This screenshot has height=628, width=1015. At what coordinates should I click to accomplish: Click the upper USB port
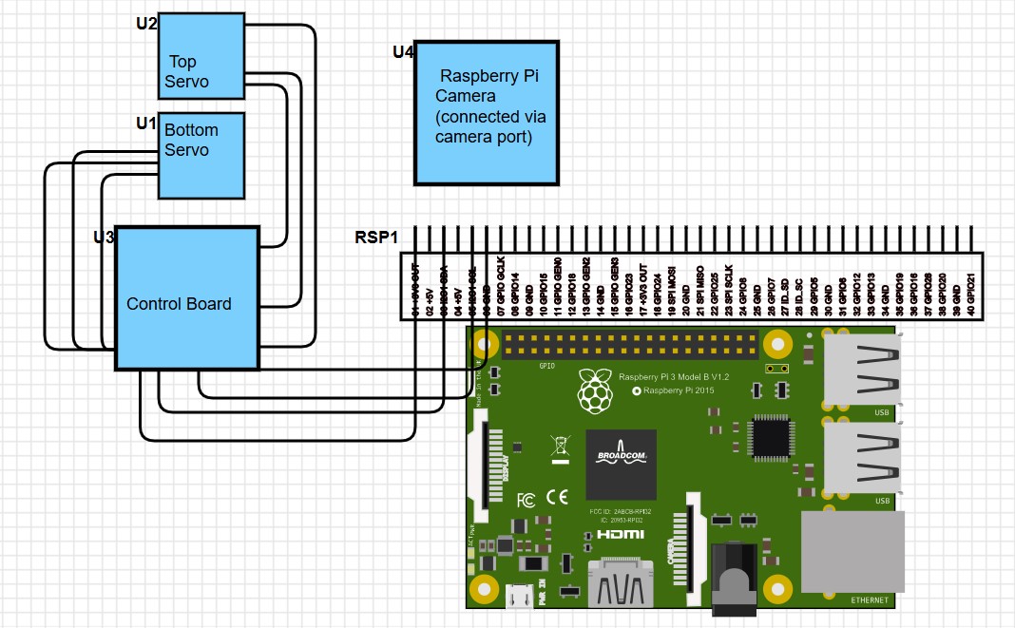pos(862,369)
